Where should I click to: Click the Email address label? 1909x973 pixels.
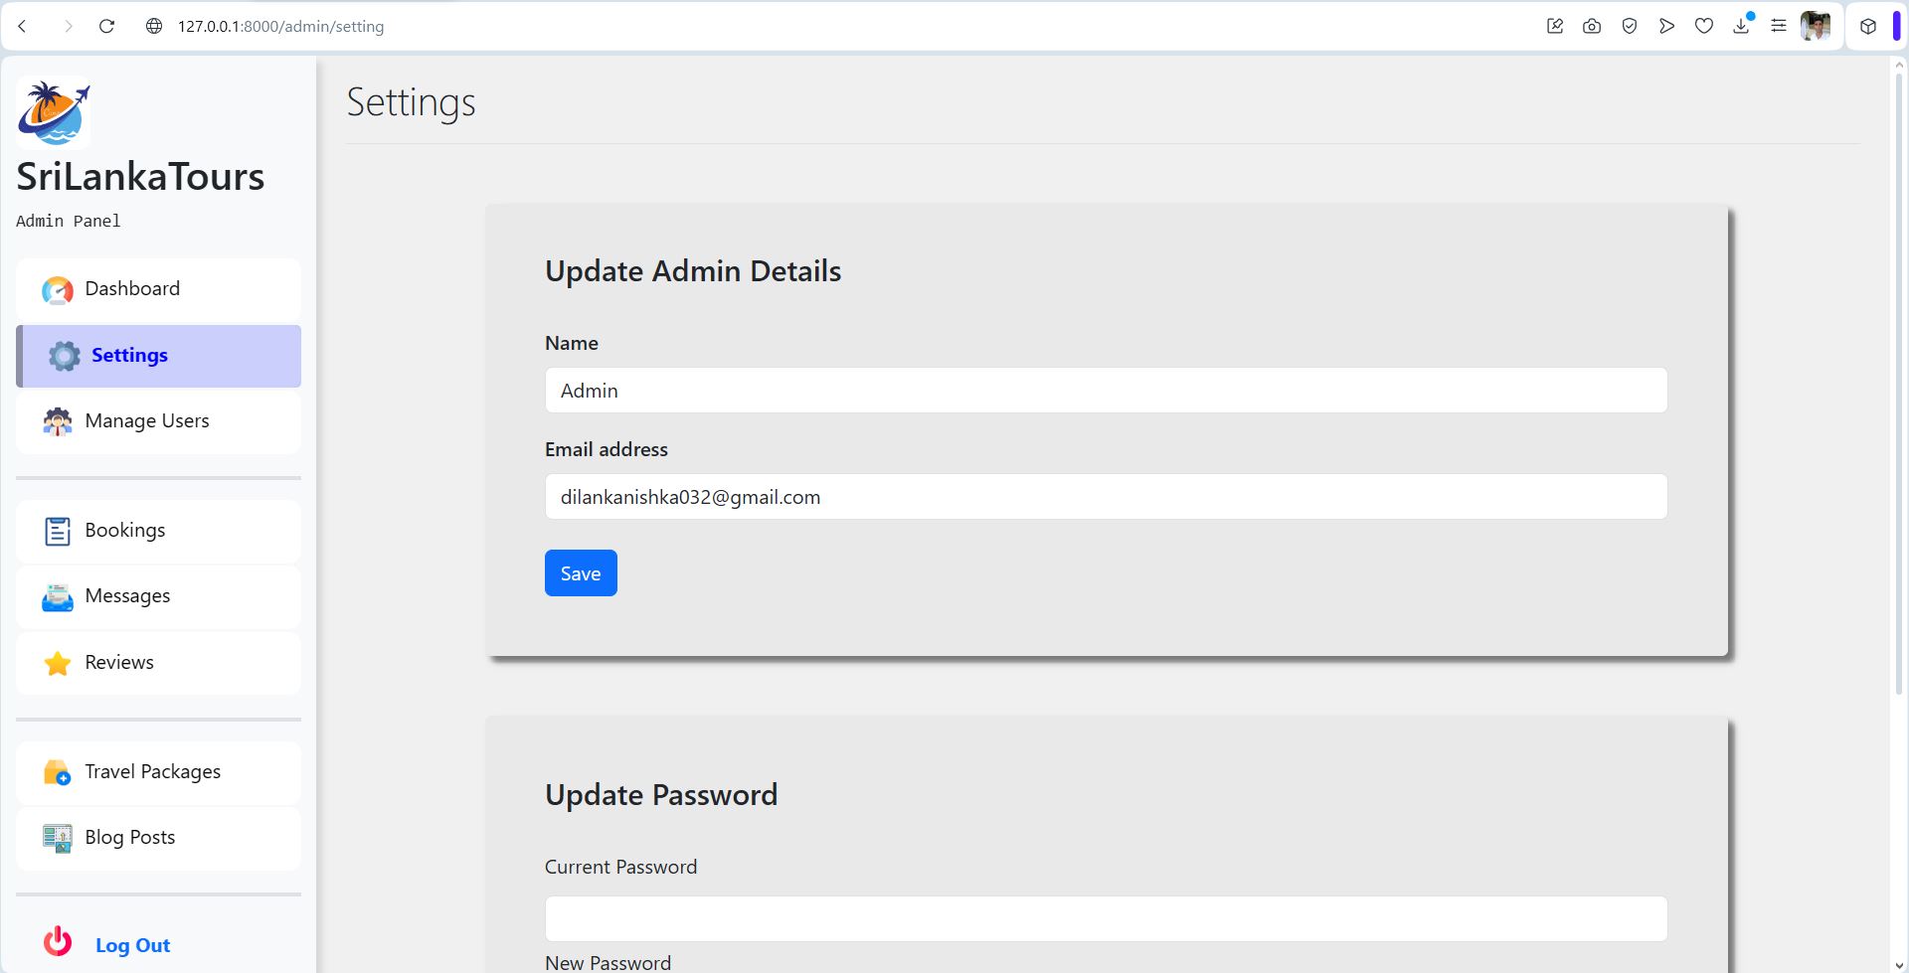tap(607, 449)
